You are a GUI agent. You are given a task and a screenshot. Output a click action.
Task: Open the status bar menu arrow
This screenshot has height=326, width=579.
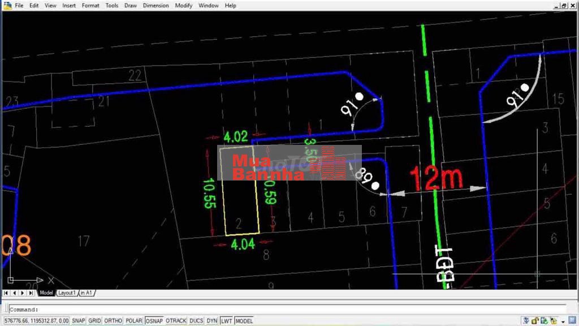click(563, 321)
